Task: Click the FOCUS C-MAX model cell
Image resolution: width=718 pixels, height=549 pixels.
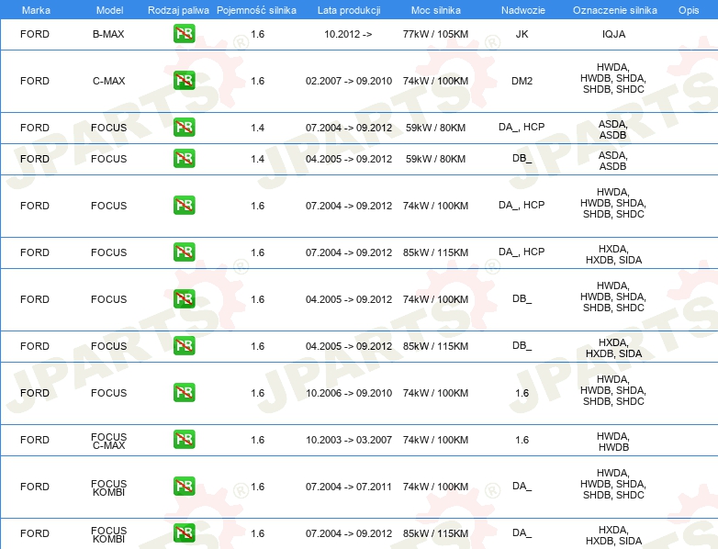Action: 108,441
